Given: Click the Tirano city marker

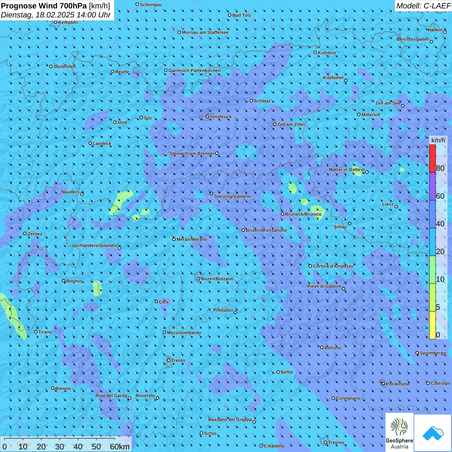Looking at the screenshot, I should (x=36, y=332).
